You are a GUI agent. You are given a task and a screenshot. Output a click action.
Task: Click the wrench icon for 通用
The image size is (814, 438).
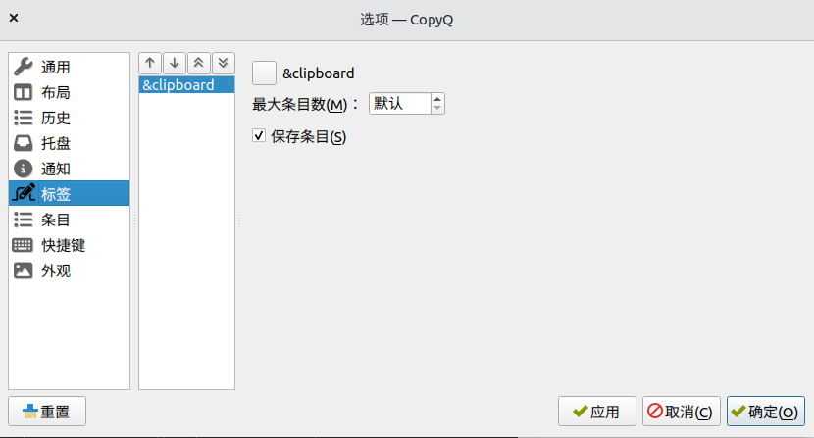click(x=24, y=67)
